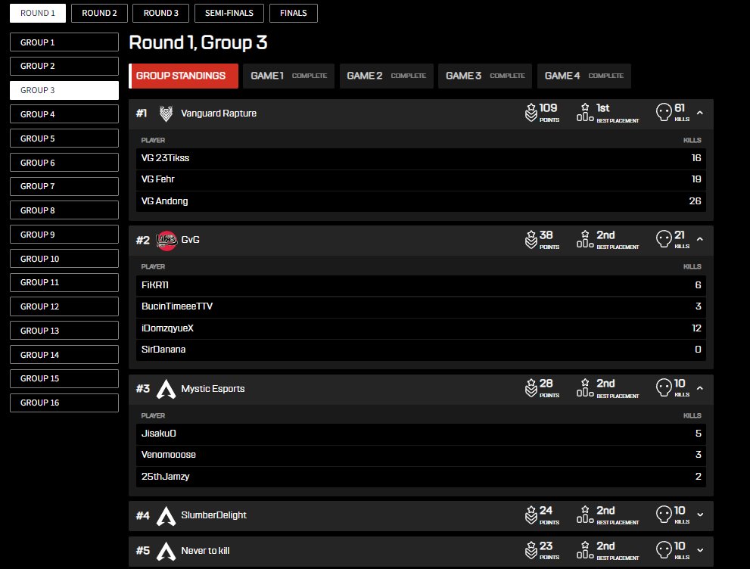Click Mystic Esports best placement podium icon
750x569 pixels.
click(x=585, y=388)
